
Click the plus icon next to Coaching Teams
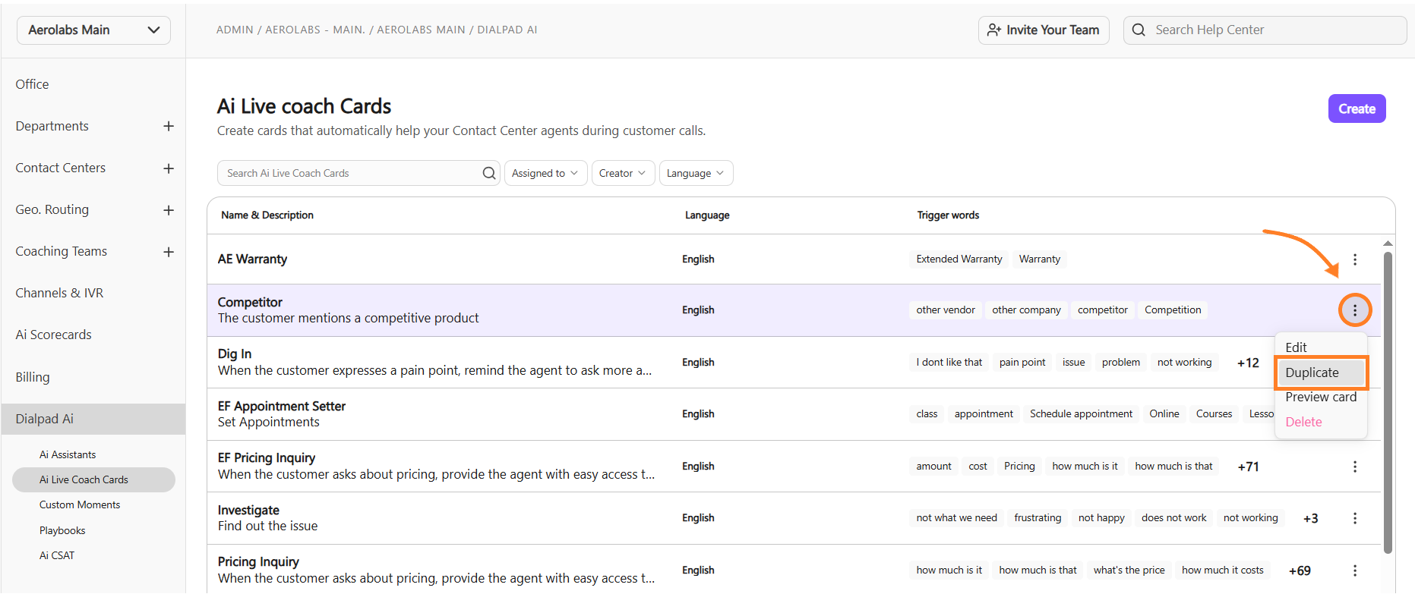169,252
